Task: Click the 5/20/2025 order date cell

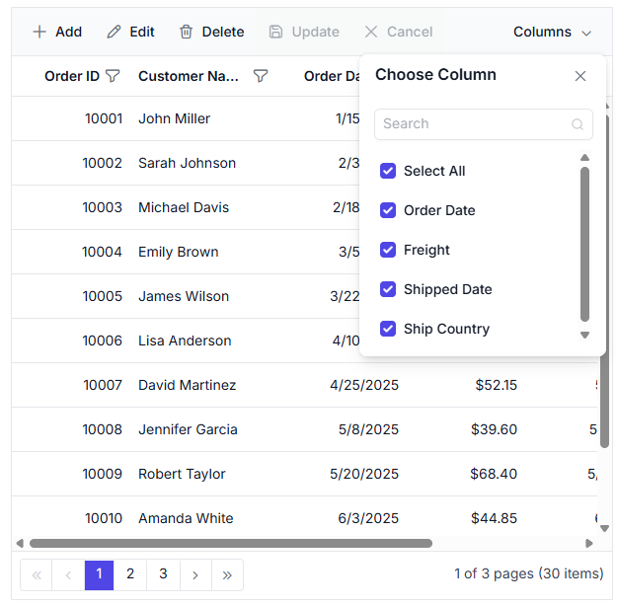Action: (364, 474)
